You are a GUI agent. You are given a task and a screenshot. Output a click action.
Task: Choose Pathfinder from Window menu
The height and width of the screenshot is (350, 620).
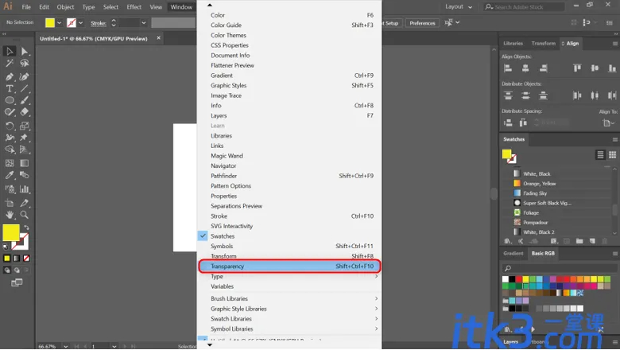click(289, 176)
